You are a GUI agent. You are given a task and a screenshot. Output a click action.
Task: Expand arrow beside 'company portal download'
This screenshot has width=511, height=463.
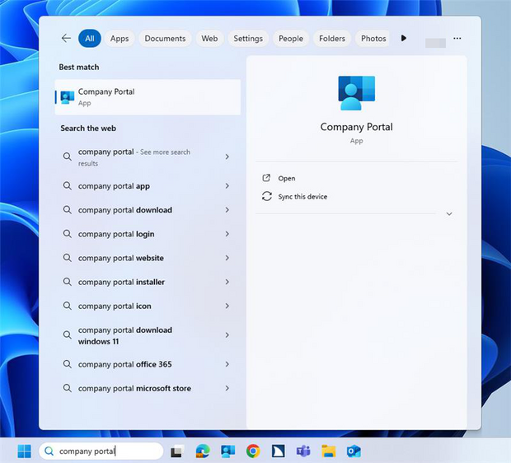(x=227, y=210)
